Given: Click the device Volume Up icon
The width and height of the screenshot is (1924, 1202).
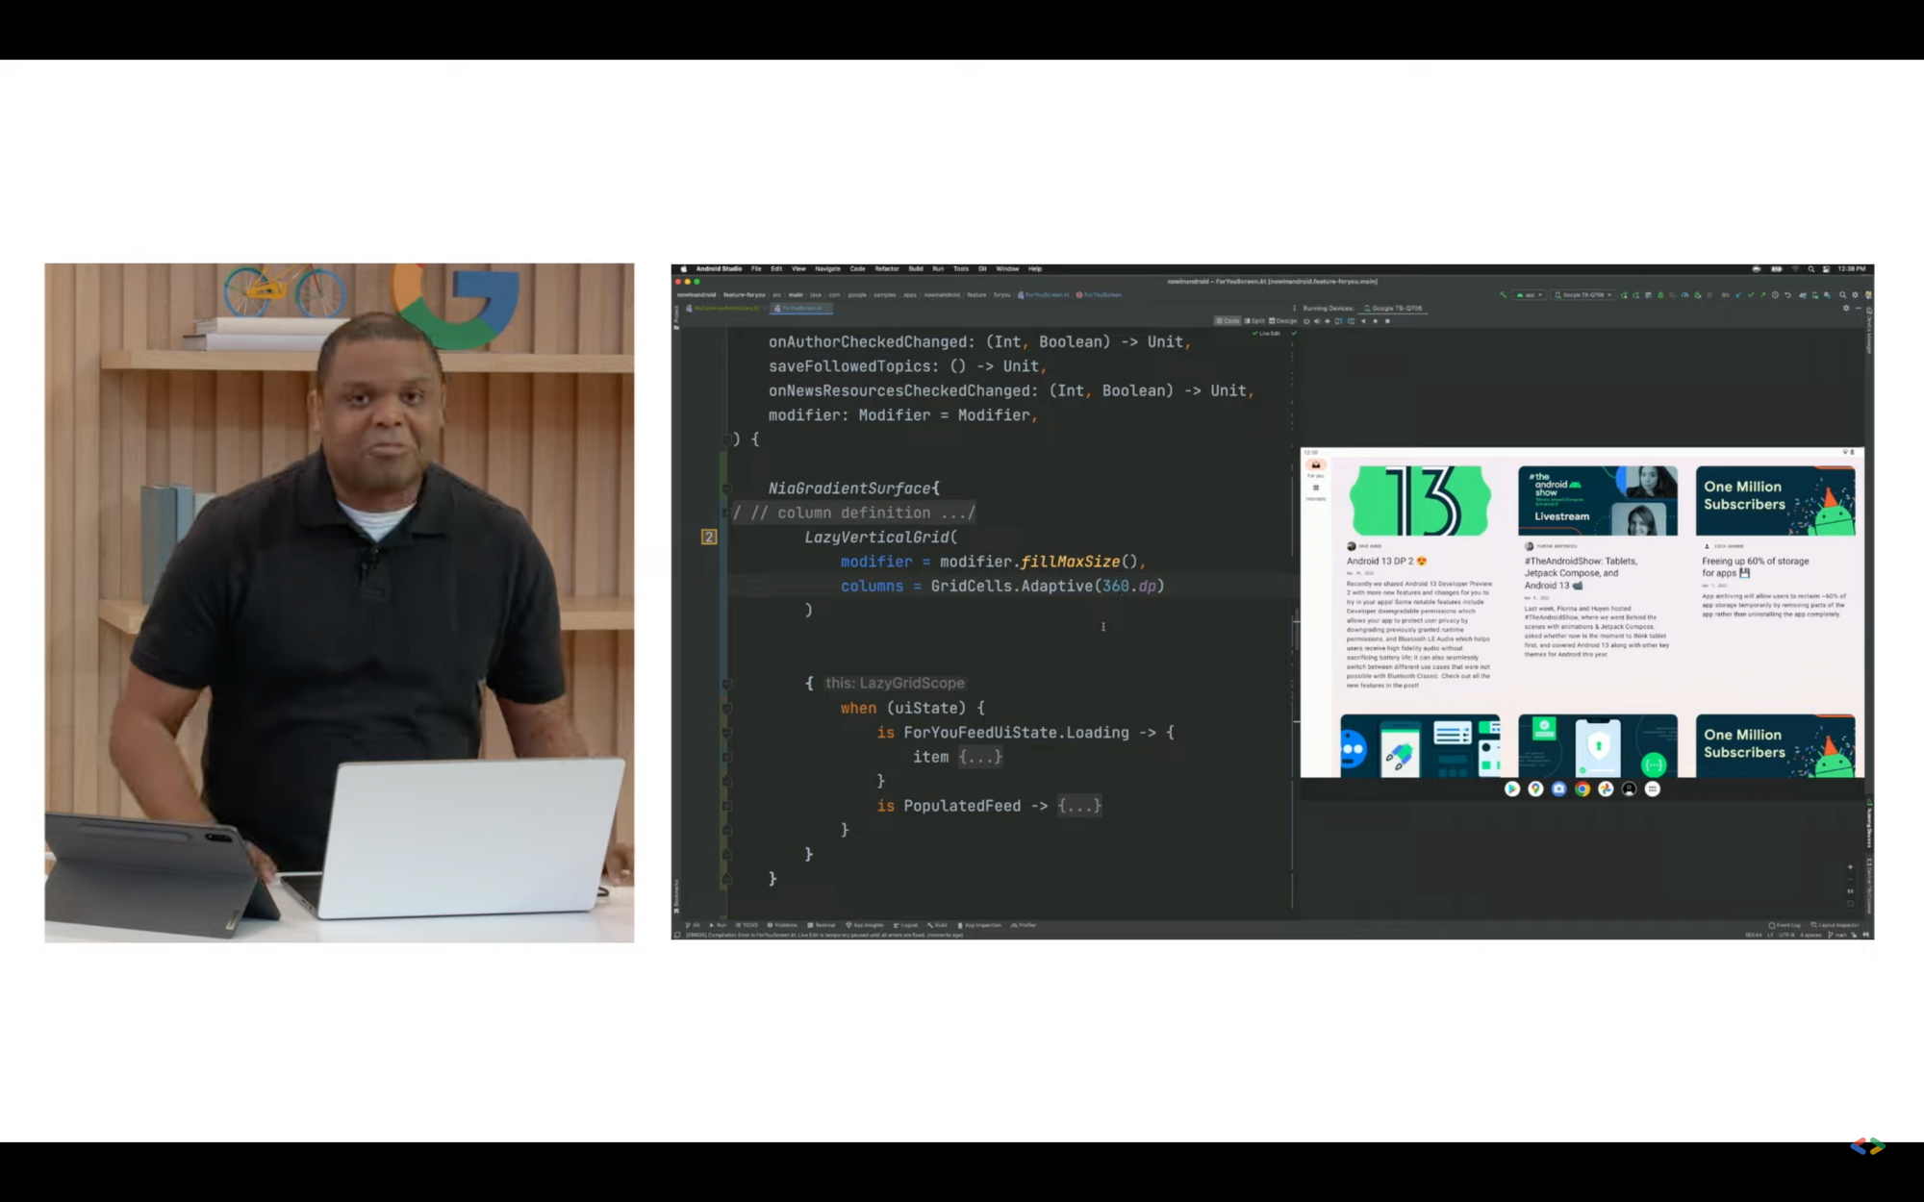Looking at the screenshot, I should [1317, 321].
